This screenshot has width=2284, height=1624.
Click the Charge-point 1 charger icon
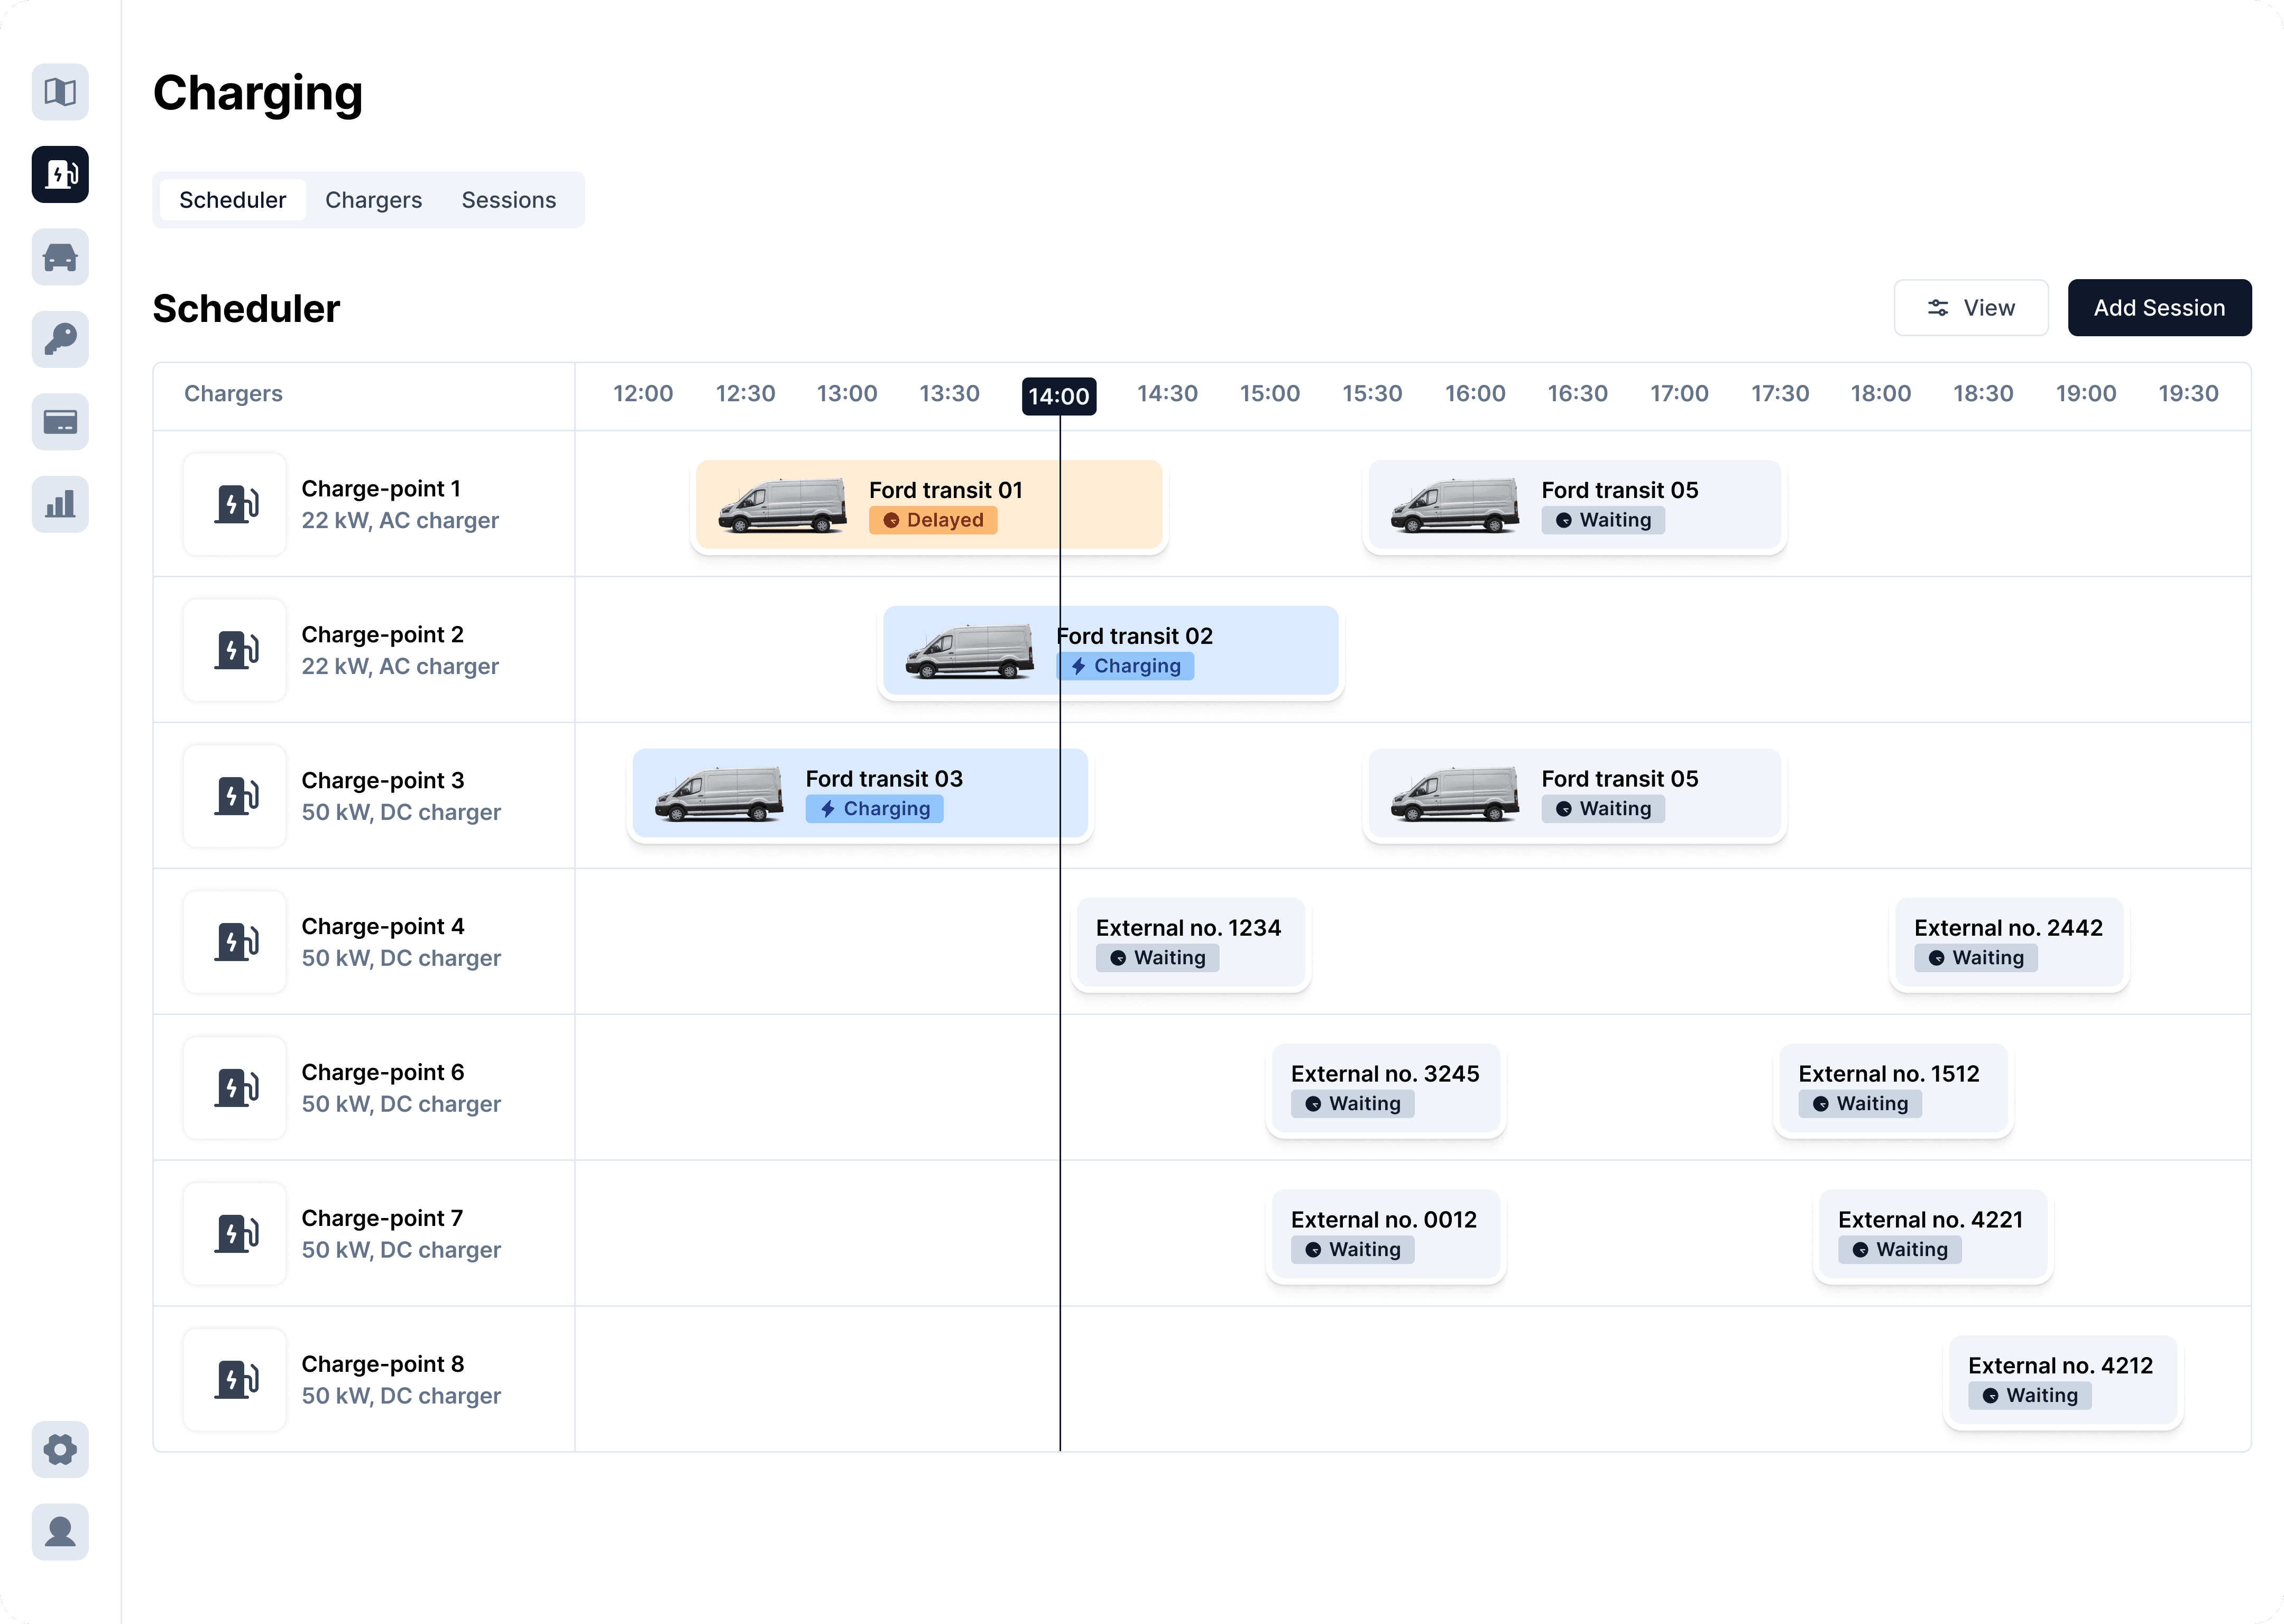[x=235, y=504]
